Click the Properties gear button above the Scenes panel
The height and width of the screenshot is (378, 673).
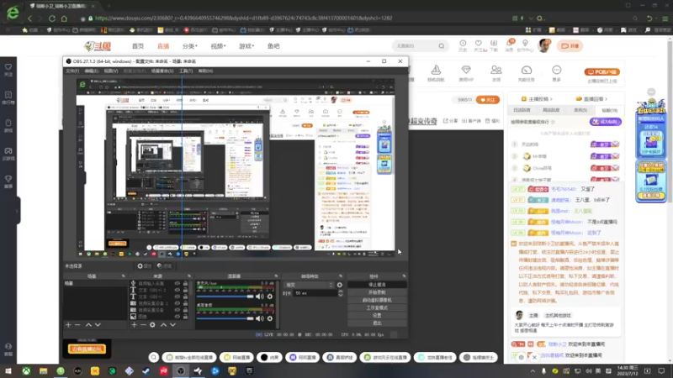click(x=144, y=266)
